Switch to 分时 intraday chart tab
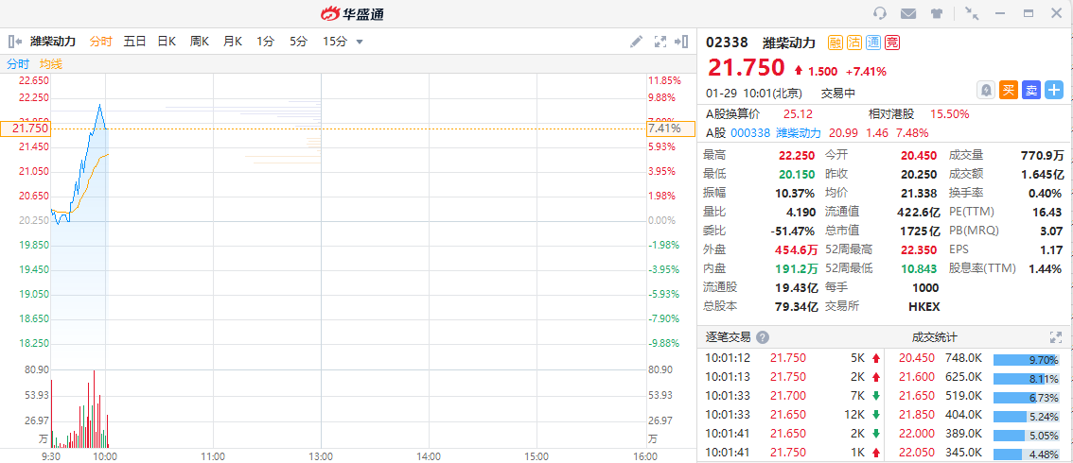 pyautogui.click(x=100, y=42)
